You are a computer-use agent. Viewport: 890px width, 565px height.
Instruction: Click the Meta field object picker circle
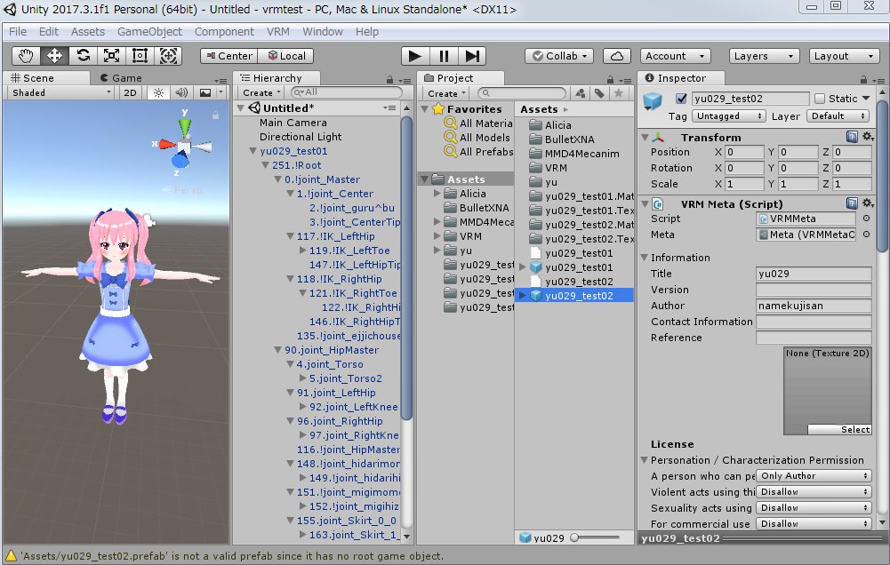866,235
